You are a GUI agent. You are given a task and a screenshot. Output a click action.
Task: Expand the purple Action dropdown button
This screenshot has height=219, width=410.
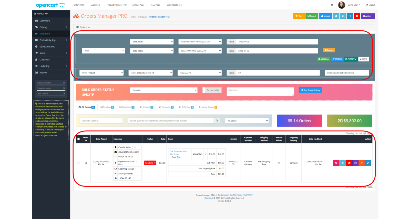tap(368, 16)
